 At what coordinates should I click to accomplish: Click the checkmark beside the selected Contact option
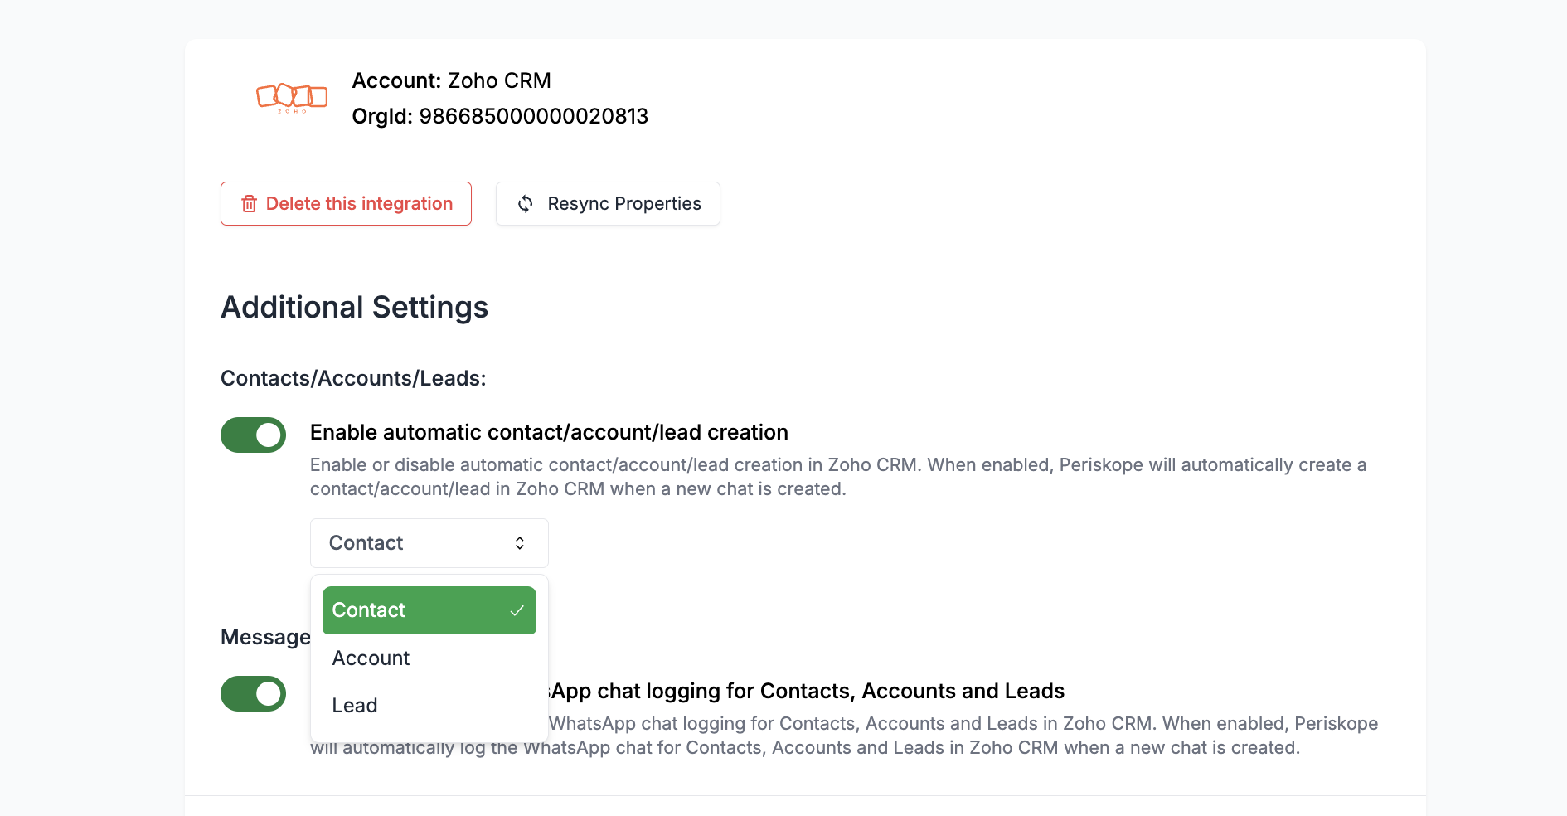click(x=517, y=611)
